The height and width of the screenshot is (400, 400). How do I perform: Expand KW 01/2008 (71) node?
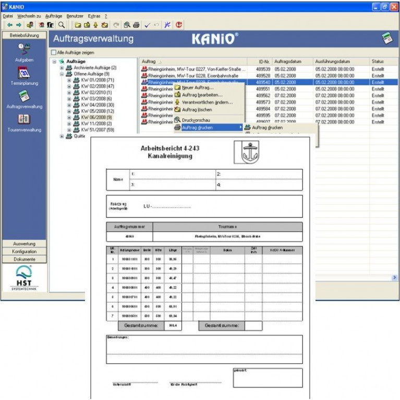[x=69, y=80]
